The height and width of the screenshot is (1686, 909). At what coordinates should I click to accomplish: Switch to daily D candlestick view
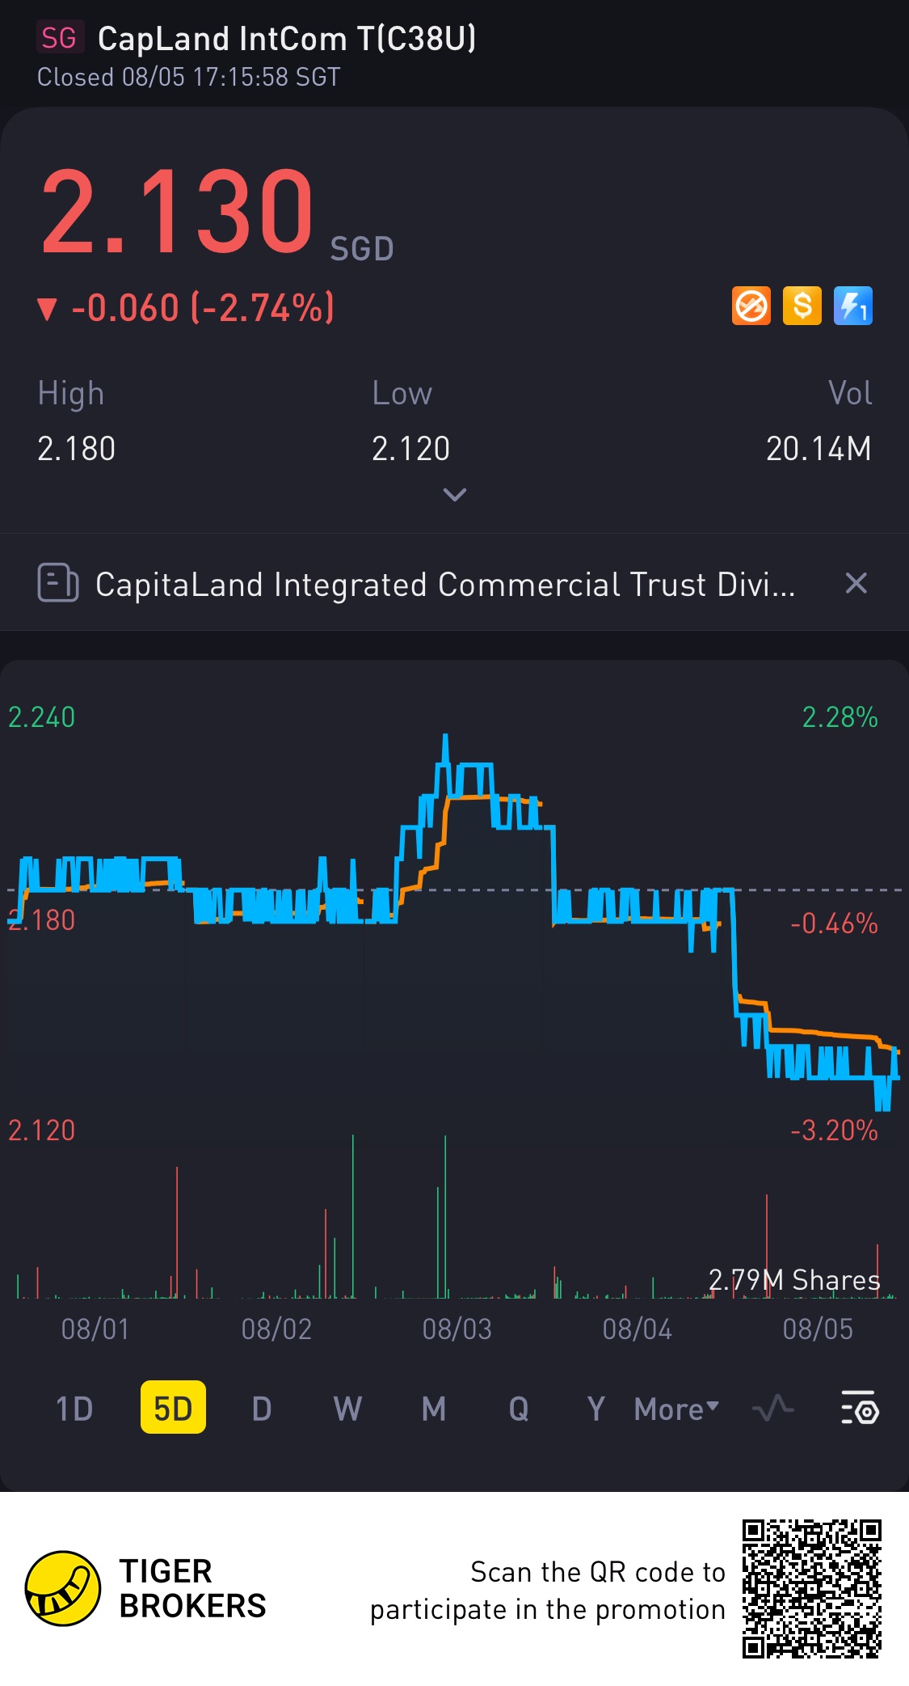[x=261, y=1409]
